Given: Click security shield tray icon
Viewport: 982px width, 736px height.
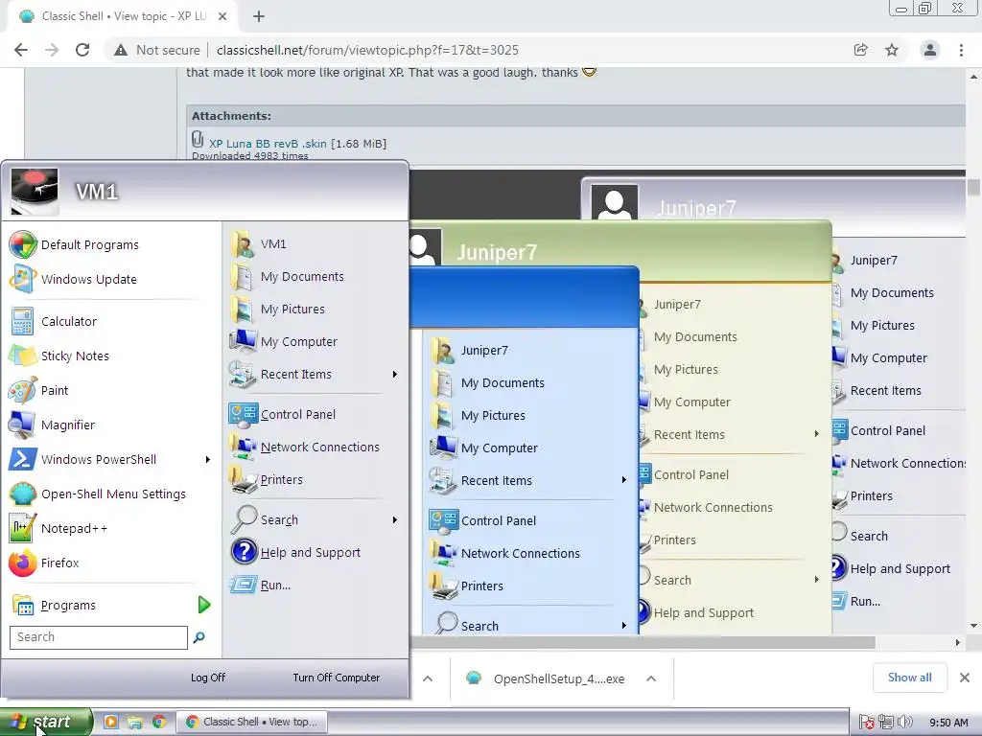Looking at the screenshot, I should (x=867, y=723).
